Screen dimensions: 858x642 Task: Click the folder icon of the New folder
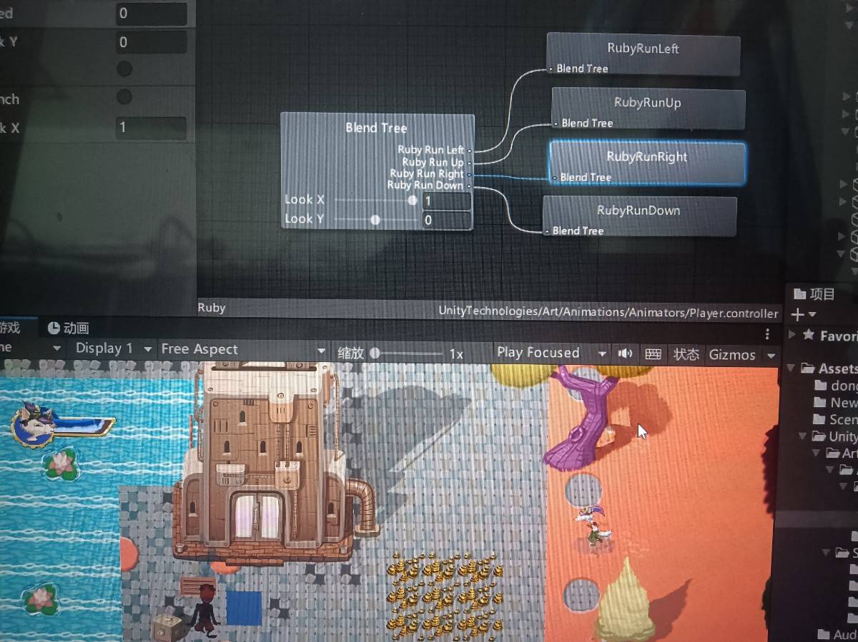coord(820,403)
